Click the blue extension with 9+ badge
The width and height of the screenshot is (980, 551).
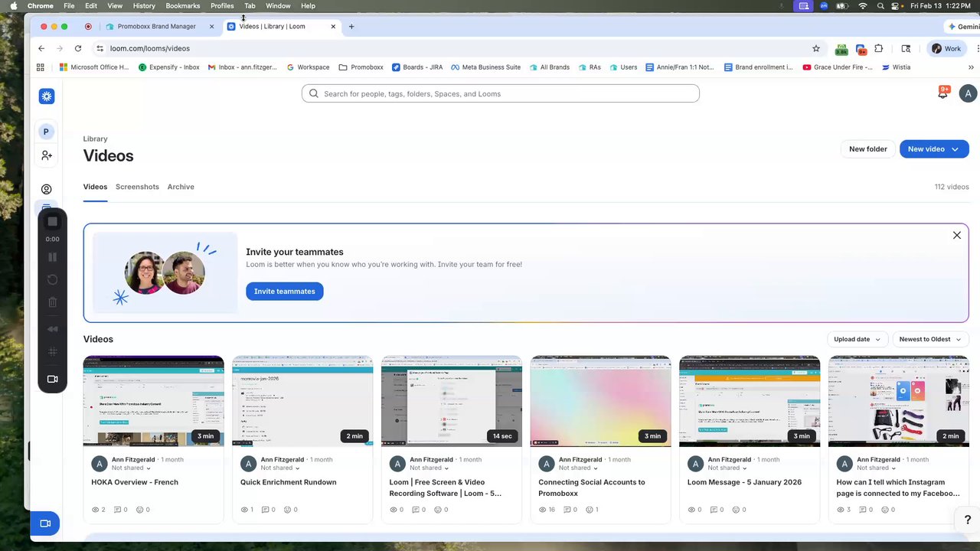tap(861, 49)
